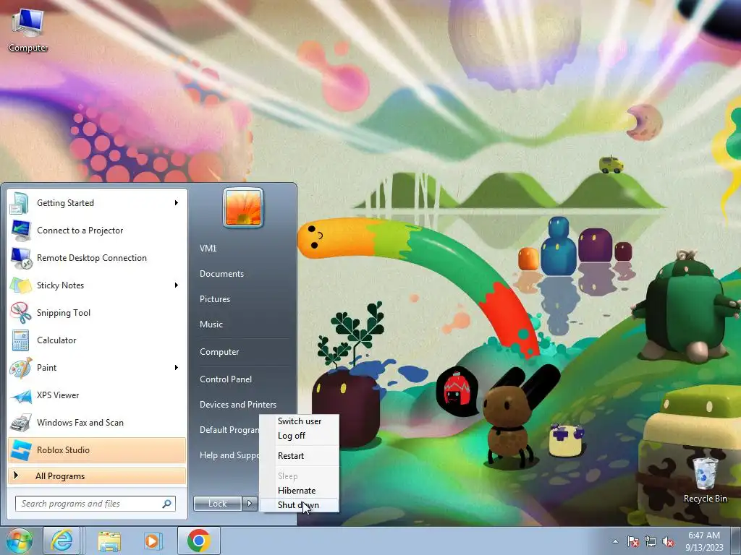This screenshot has width=741, height=555.
Task: Click the Lock button
Action: pos(218,504)
